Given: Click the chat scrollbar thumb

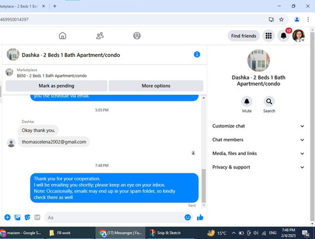Looking at the screenshot, I should [203, 185].
